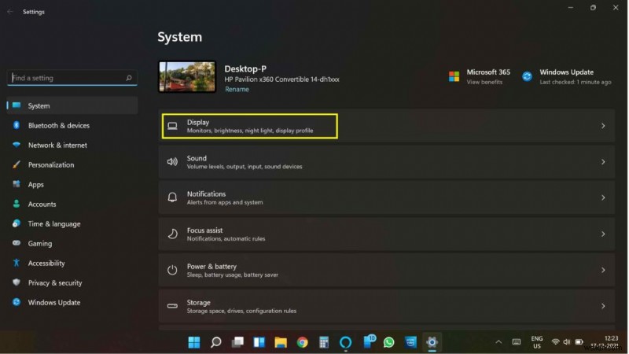Open WhatsApp from taskbar
The width and height of the screenshot is (629, 354).
click(388, 342)
